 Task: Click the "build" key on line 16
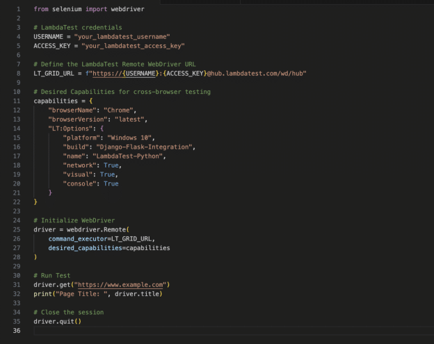(76, 147)
